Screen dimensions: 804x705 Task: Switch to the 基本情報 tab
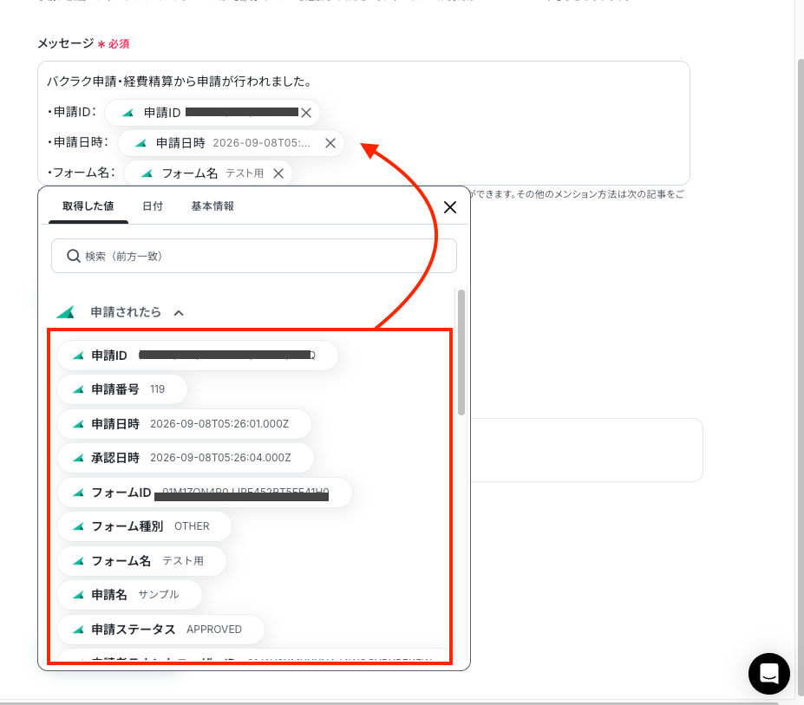tap(212, 206)
